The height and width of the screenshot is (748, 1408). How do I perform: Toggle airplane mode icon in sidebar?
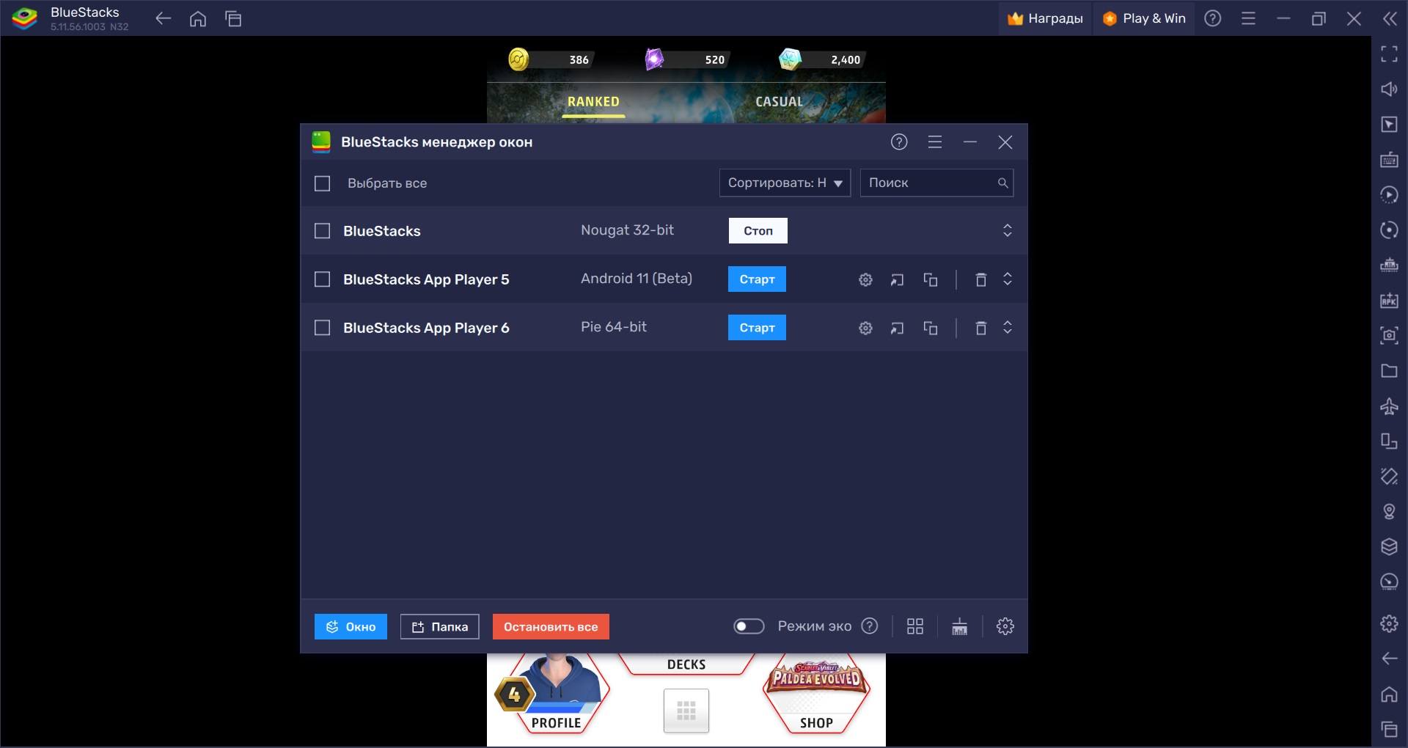(1389, 406)
